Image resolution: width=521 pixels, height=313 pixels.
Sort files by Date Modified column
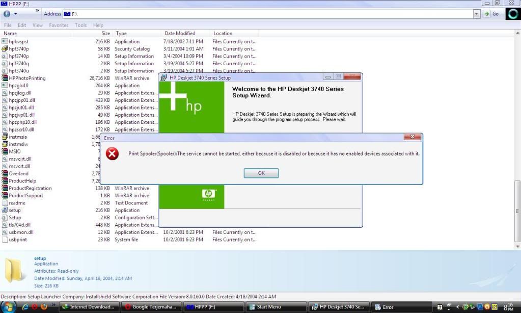(x=185, y=33)
